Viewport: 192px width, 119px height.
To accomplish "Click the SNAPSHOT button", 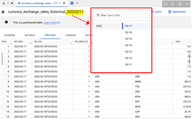I will click(x=177, y=12).
